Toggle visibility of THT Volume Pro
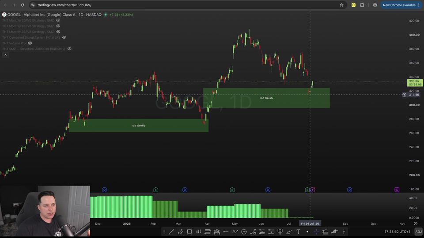 [x=30, y=43]
